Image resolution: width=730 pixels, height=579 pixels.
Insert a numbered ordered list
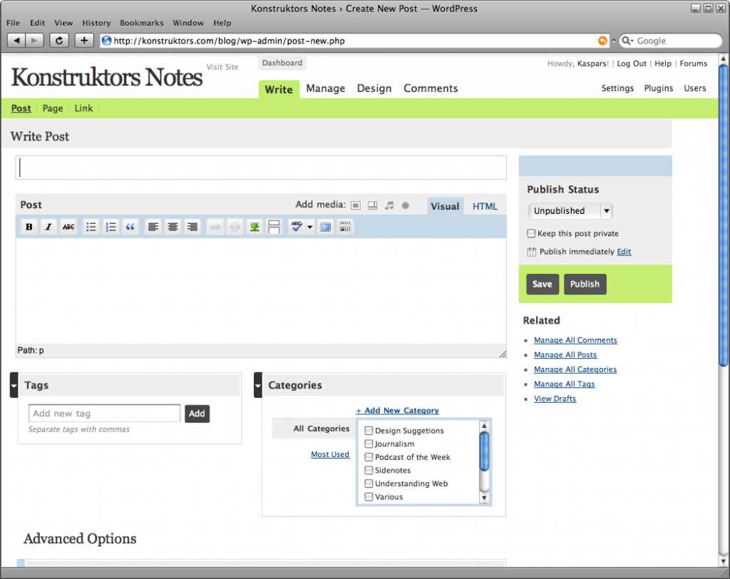[x=110, y=227]
